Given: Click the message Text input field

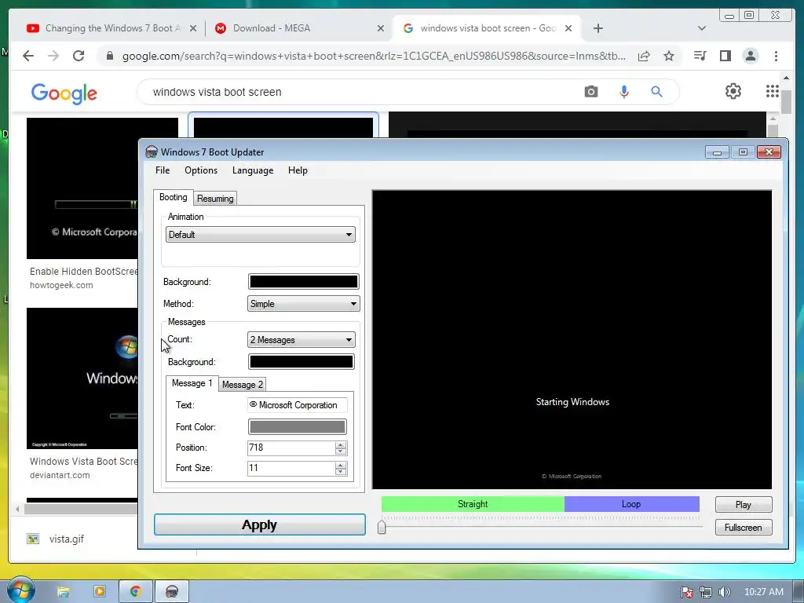Looking at the screenshot, I should (298, 405).
